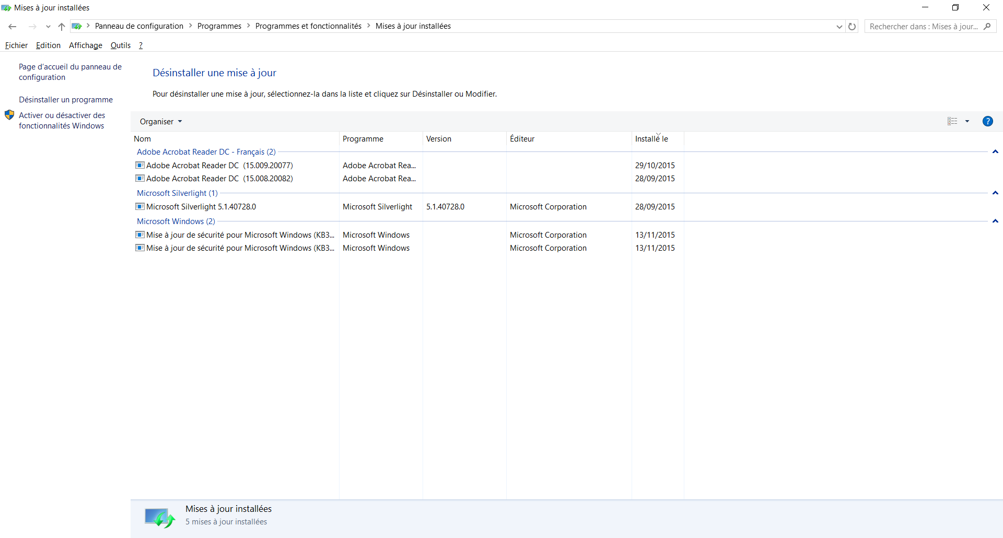Open 'Désinstaller un programme' link
Screen dimensions: 1003x538
coord(66,100)
